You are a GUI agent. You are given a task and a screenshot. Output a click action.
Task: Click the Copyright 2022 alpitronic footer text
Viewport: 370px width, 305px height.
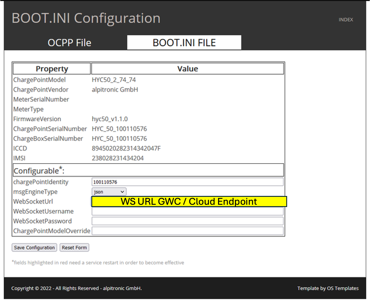point(77,288)
